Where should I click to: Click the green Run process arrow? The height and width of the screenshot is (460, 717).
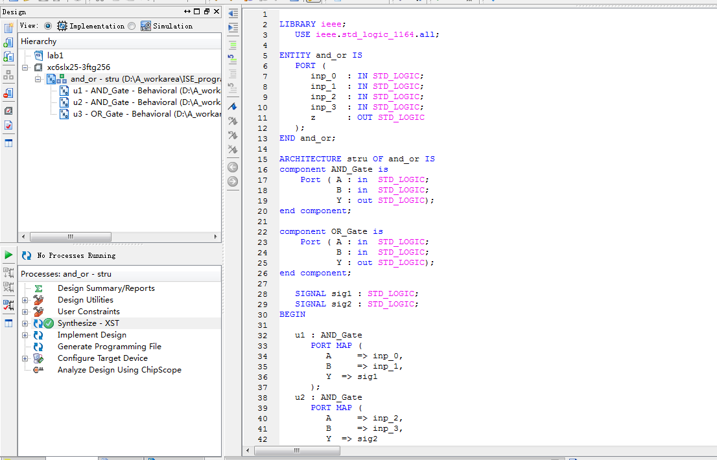point(8,255)
